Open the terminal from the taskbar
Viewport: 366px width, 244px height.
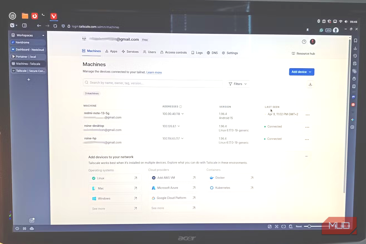[43, 15]
